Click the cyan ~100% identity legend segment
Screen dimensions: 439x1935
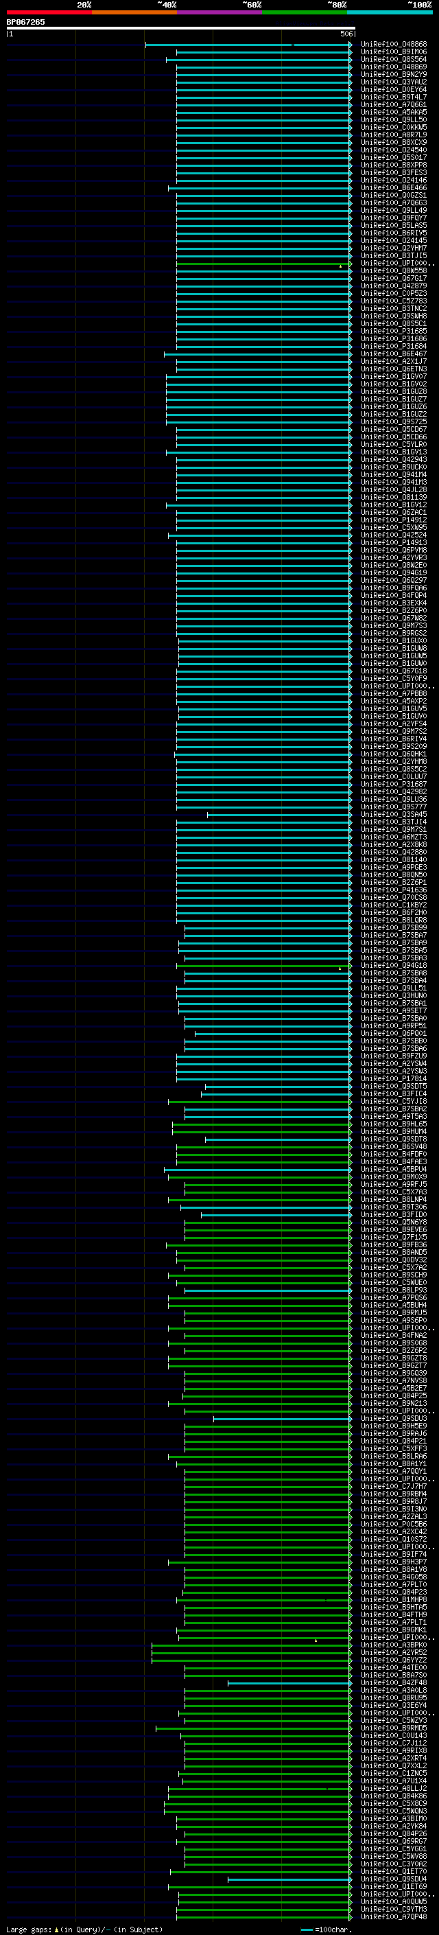(x=390, y=12)
